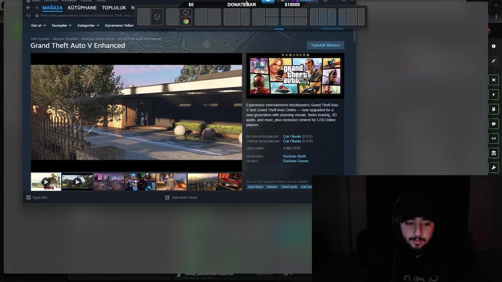Click the camera recording icon in the sidebar
This screenshot has height=282, width=502.
tap(493, 153)
